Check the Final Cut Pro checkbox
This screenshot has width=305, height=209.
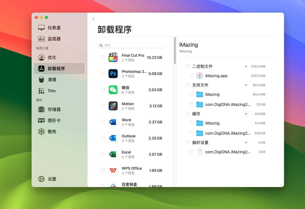click(x=103, y=57)
